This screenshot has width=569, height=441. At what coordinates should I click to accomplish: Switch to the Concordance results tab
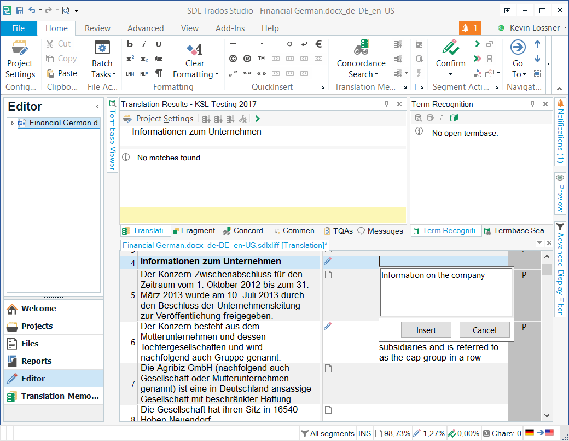click(x=245, y=231)
